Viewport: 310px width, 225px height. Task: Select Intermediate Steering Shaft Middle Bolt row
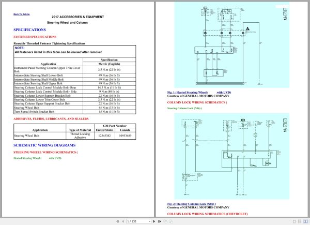(x=75, y=79)
